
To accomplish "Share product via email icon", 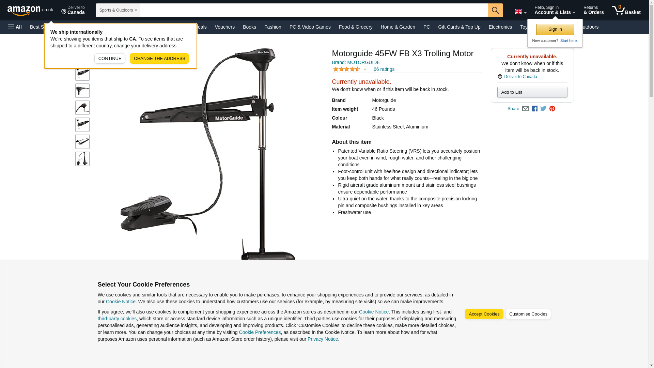I will pos(525,109).
